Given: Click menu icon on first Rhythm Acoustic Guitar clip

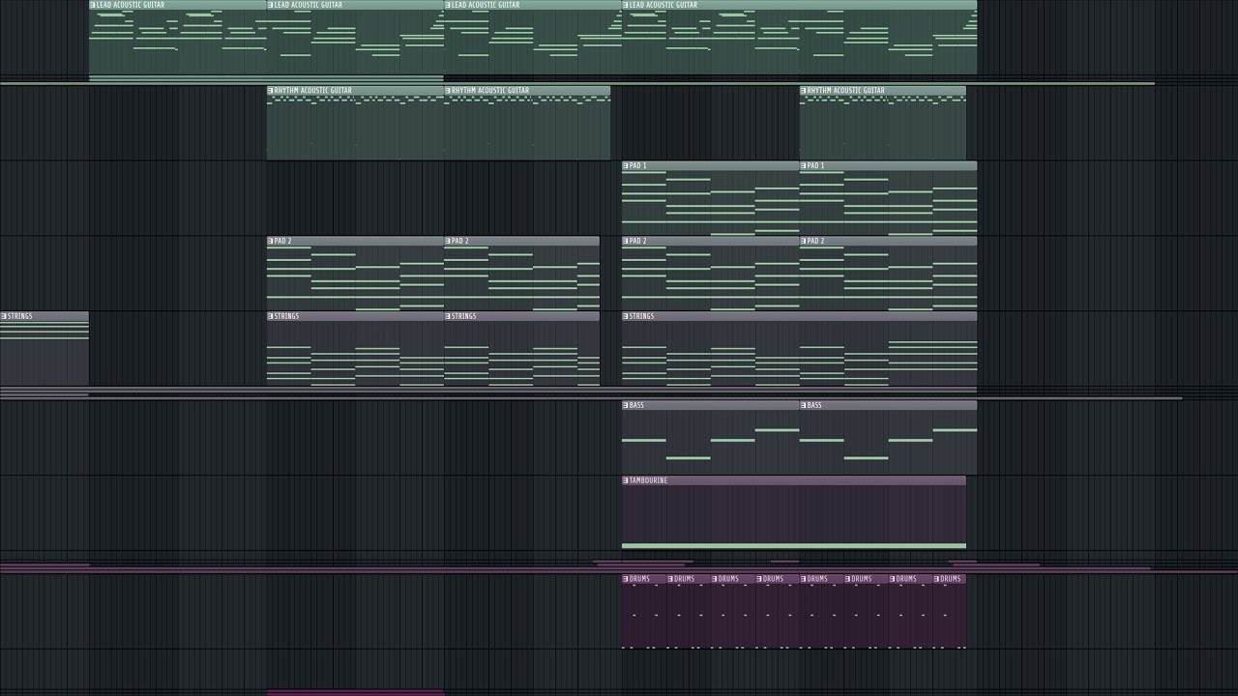Looking at the screenshot, I should tap(271, 91).
